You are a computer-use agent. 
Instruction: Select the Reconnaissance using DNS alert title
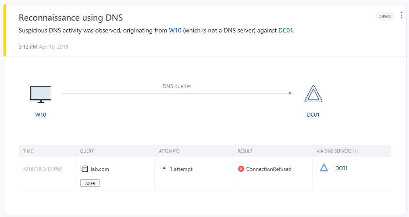pyautogui.click(x=71, y=18)
